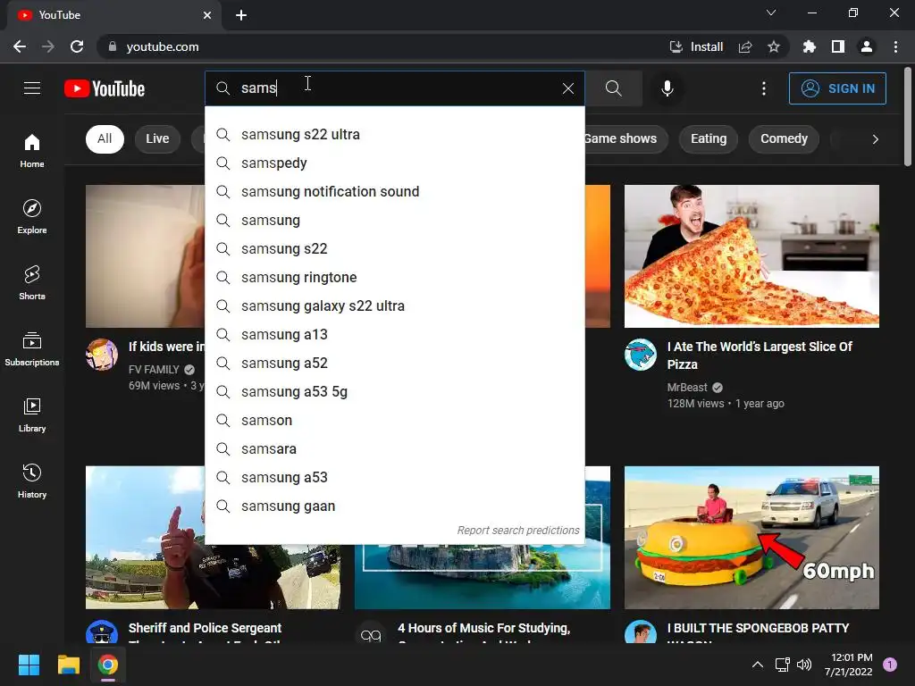Choose suggestion samspedy
Image resolution: width=915 pixels, height=686 pixels.
tap(394, 163)
